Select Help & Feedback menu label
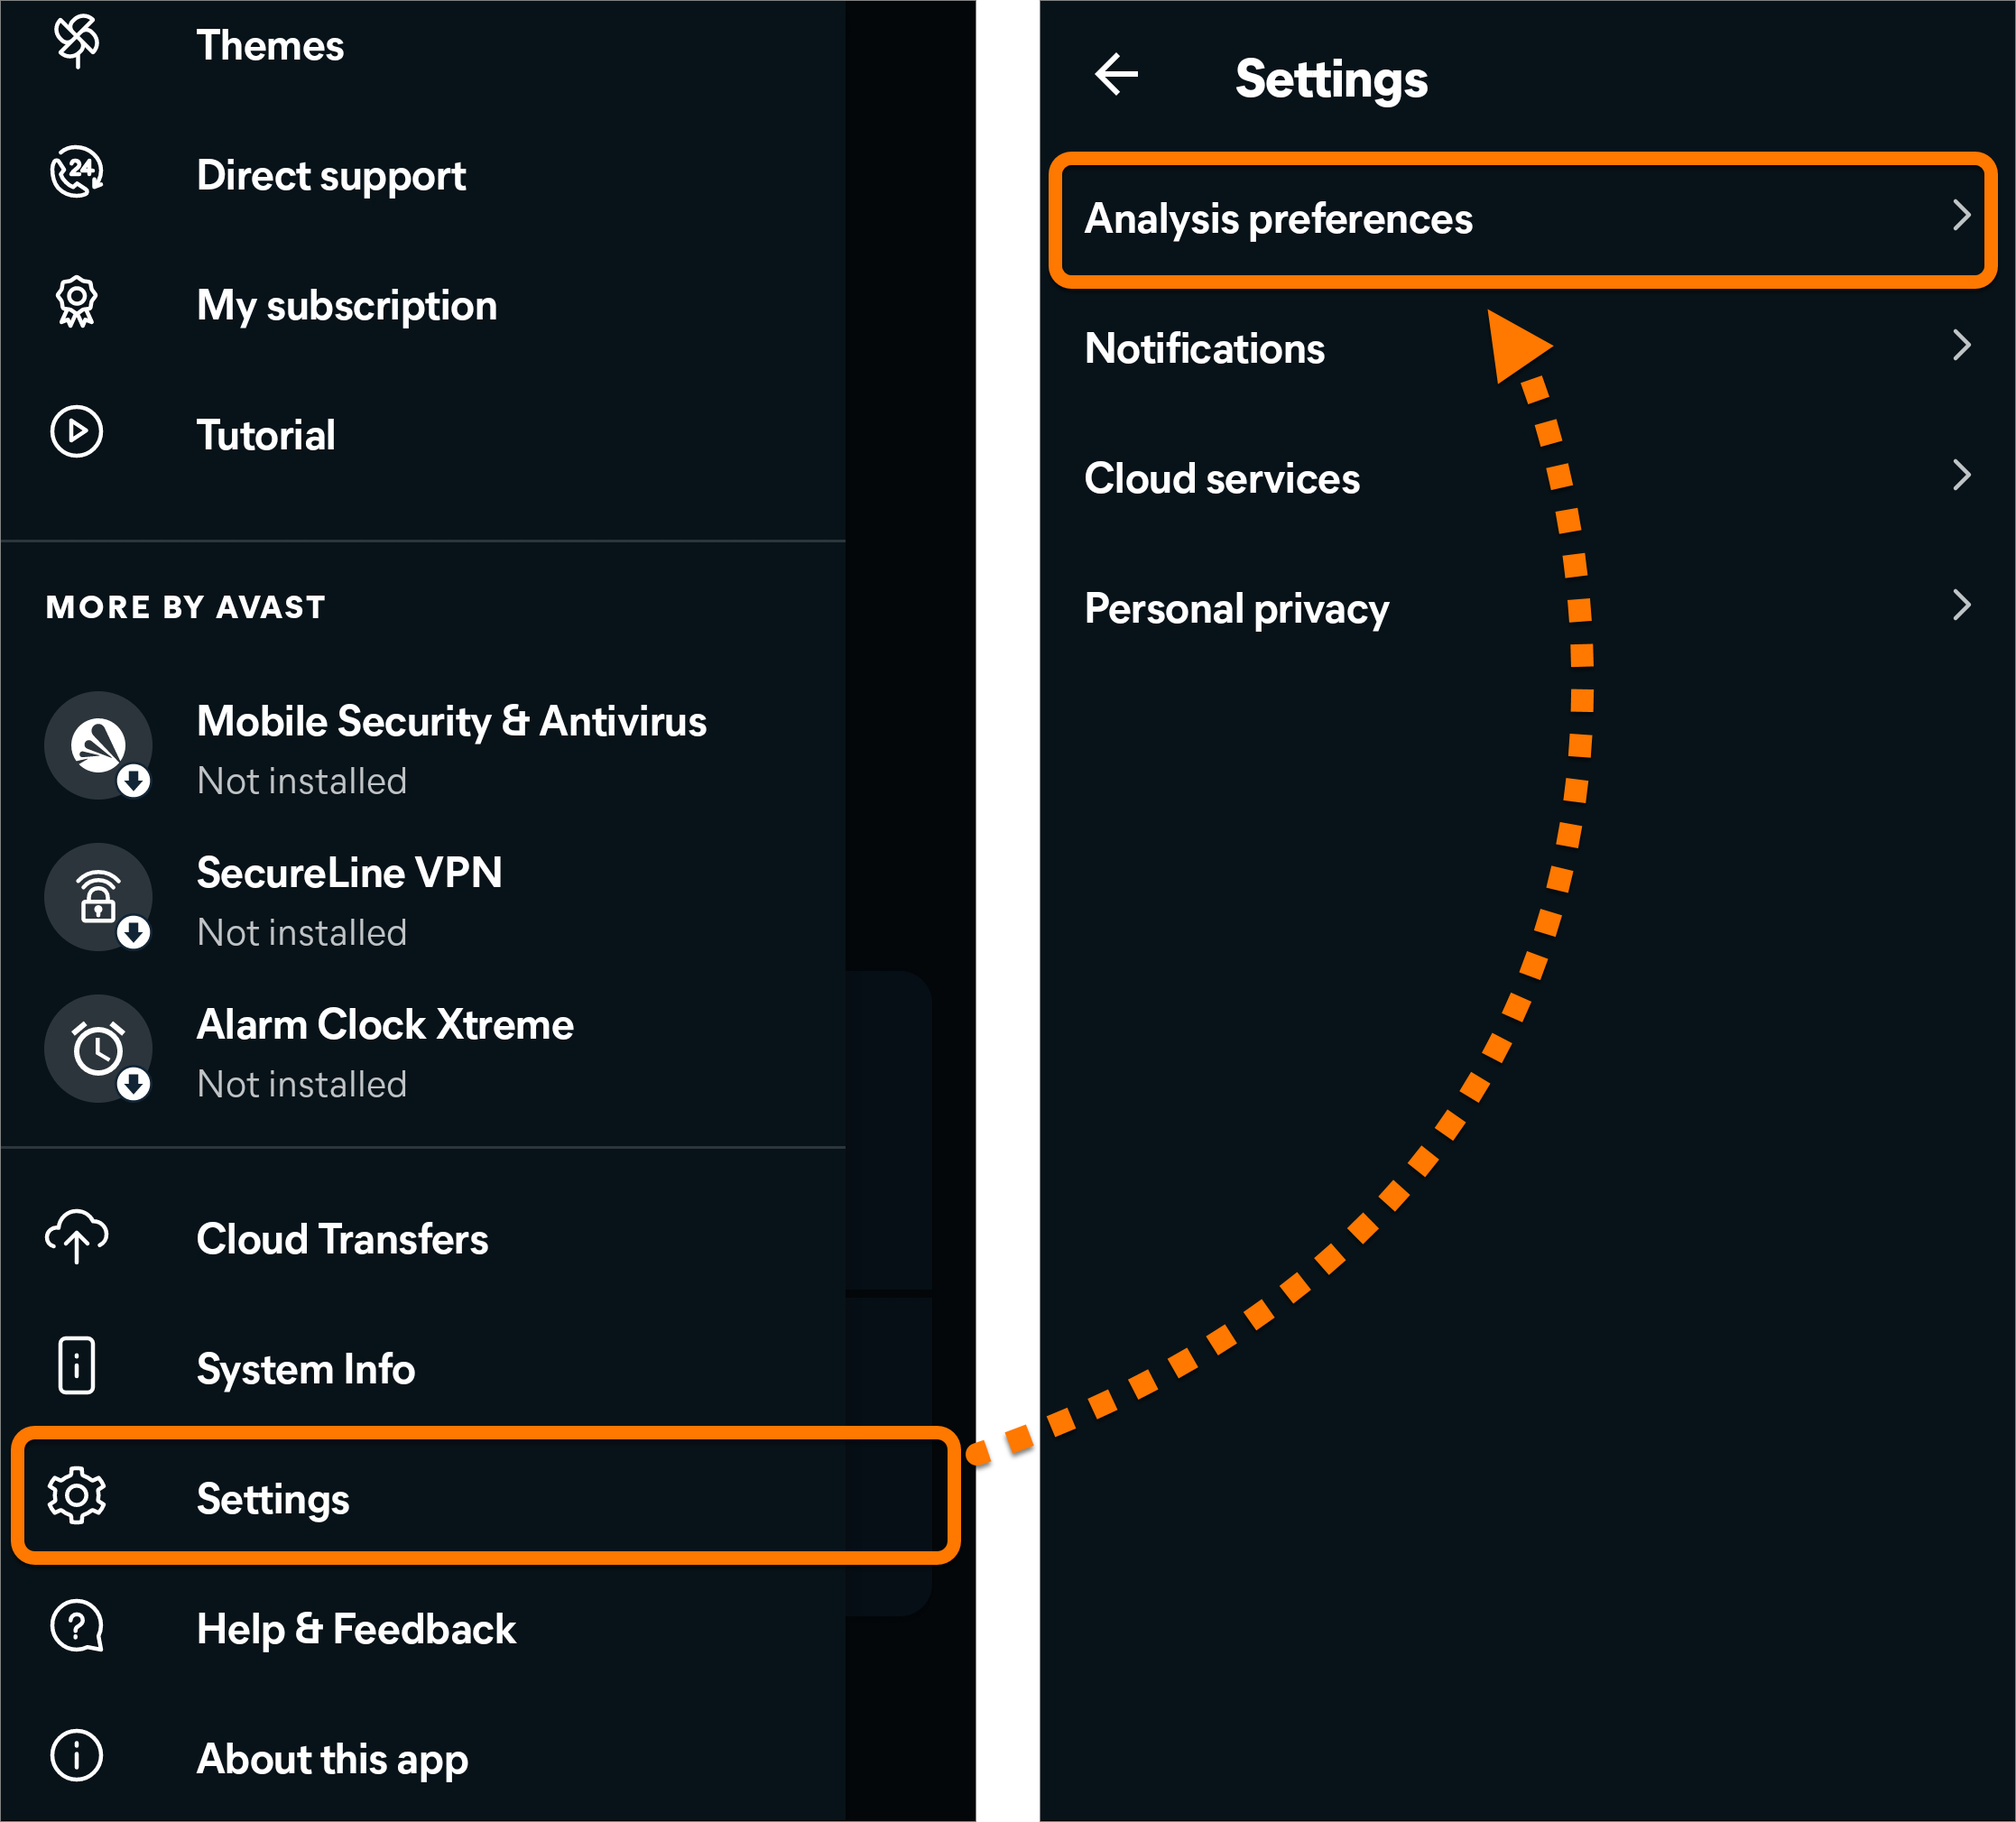This screenshot has width=2016, height=1822. [x=356, y=1630]
